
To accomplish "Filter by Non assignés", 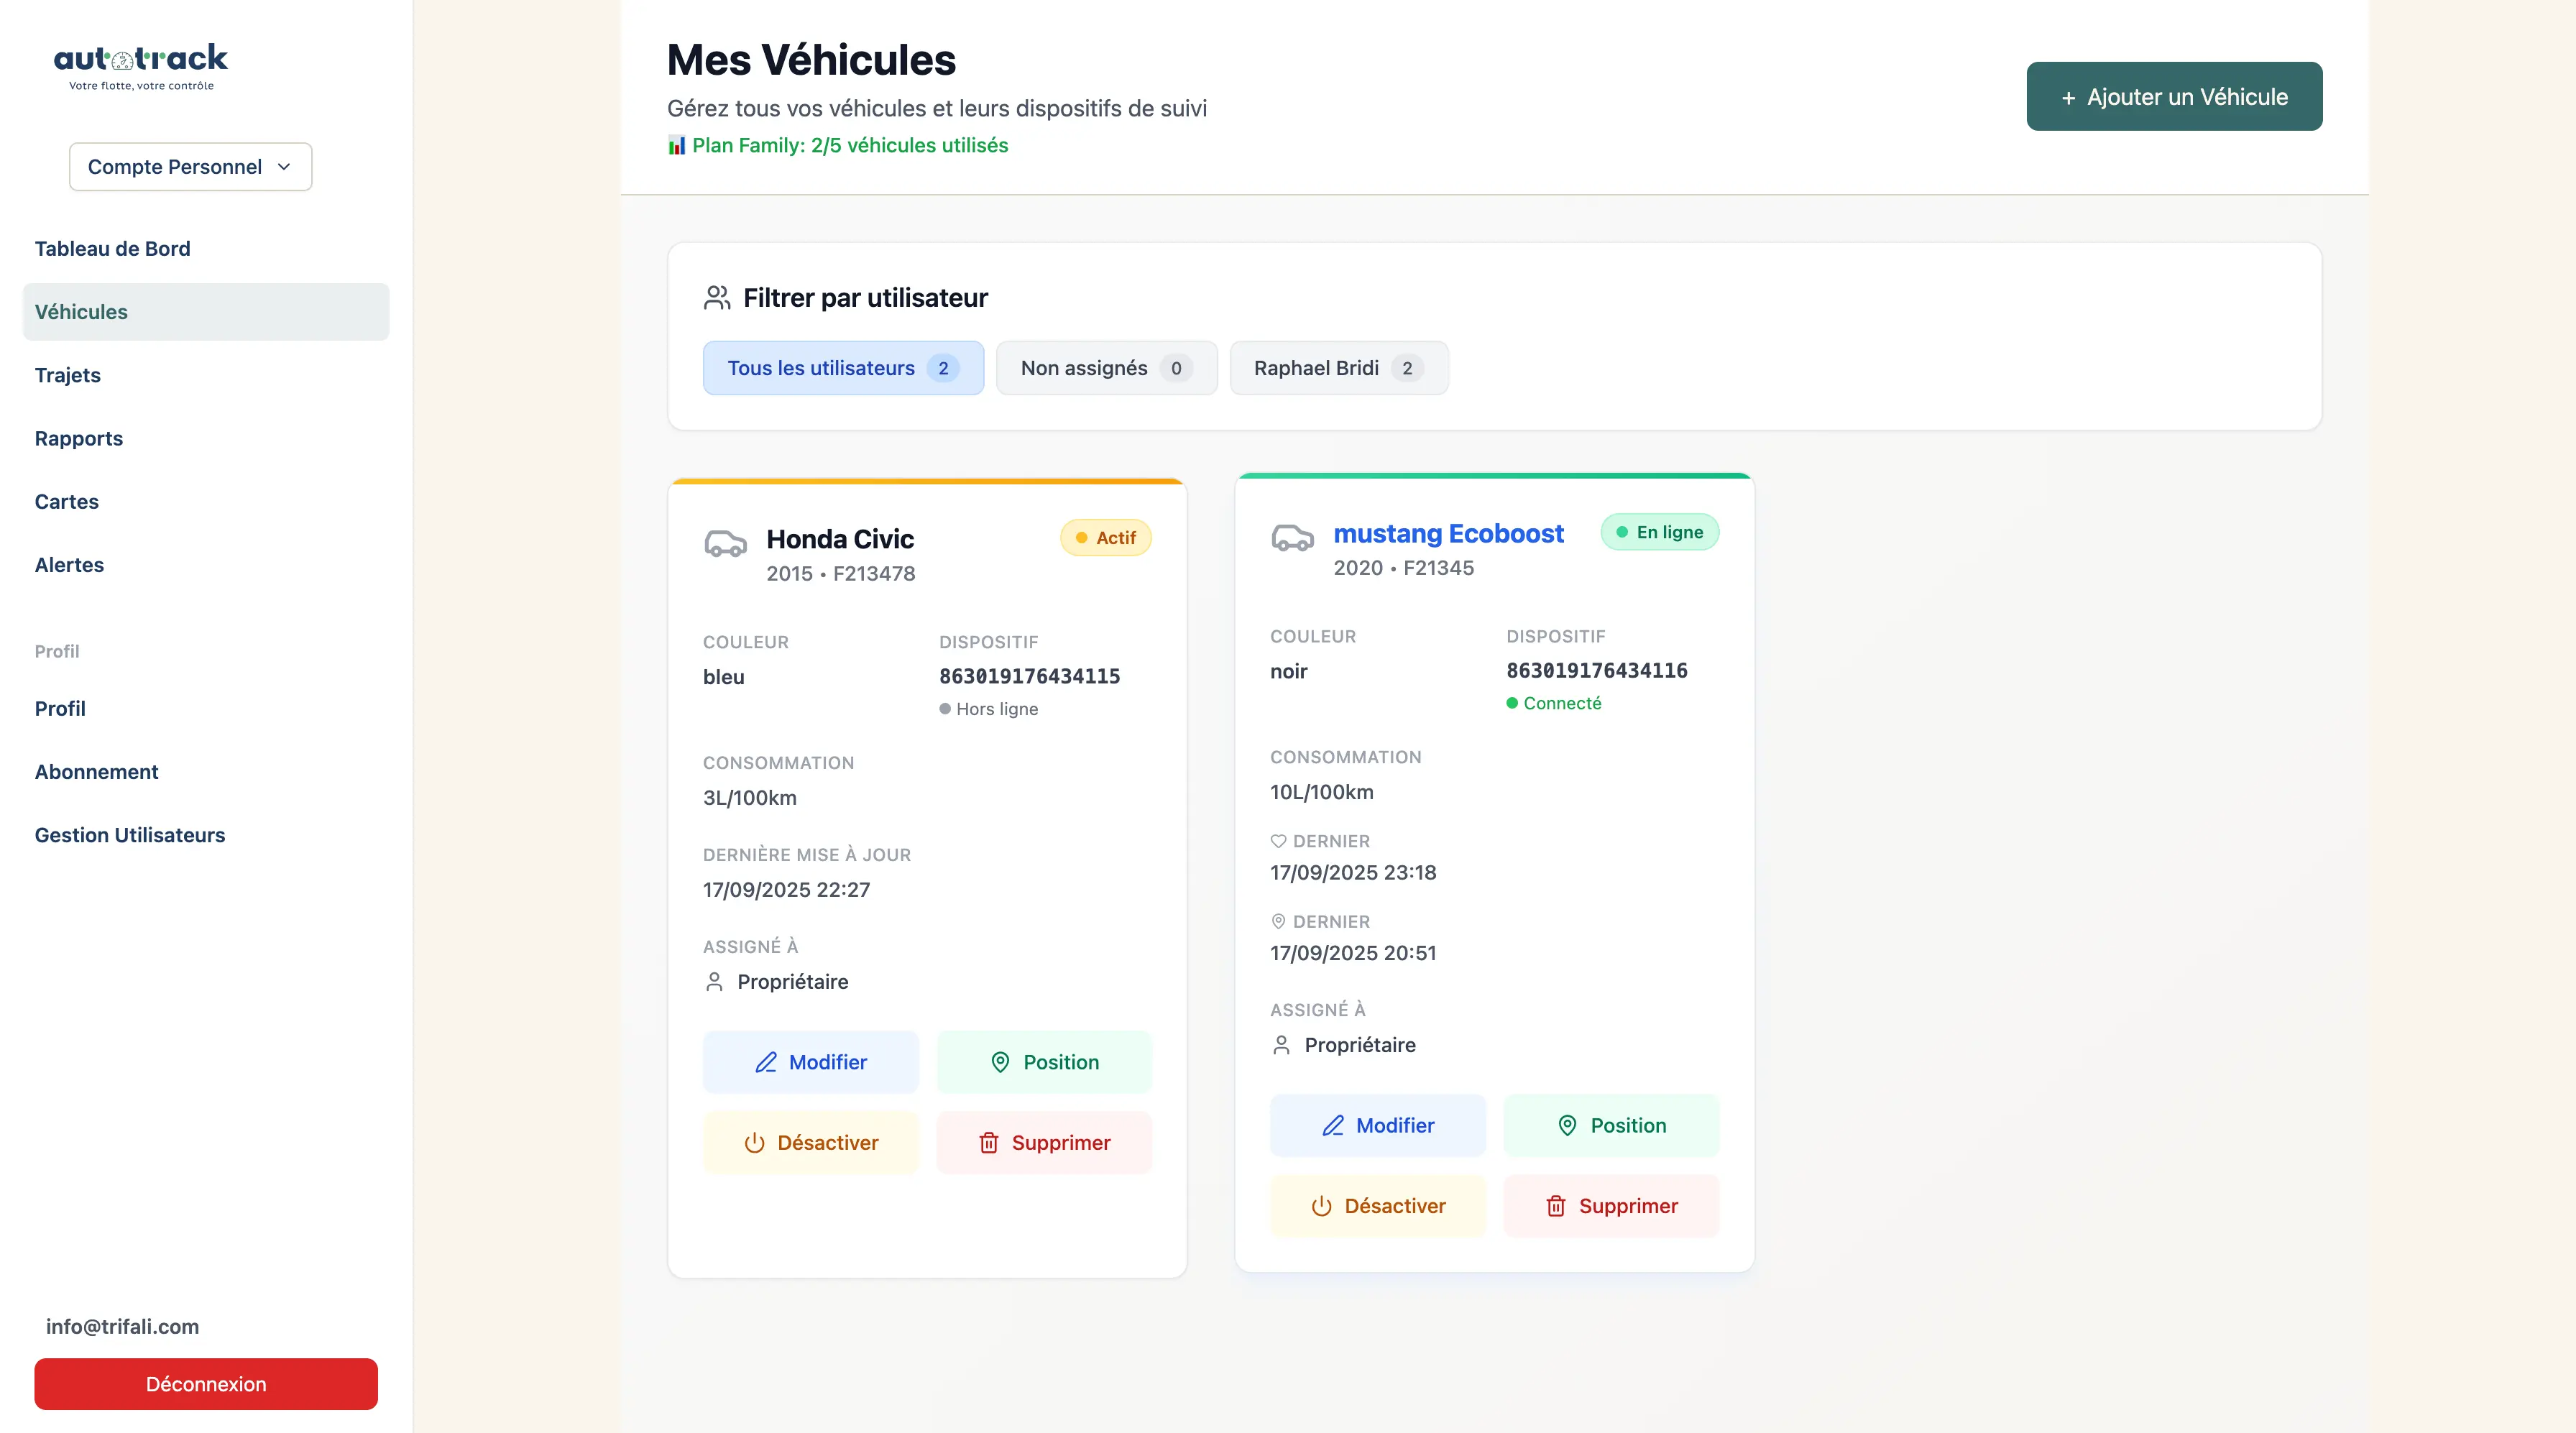I will click(x=1106, y=368).
